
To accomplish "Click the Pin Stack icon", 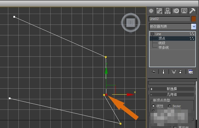I will (x=154, y=72).
